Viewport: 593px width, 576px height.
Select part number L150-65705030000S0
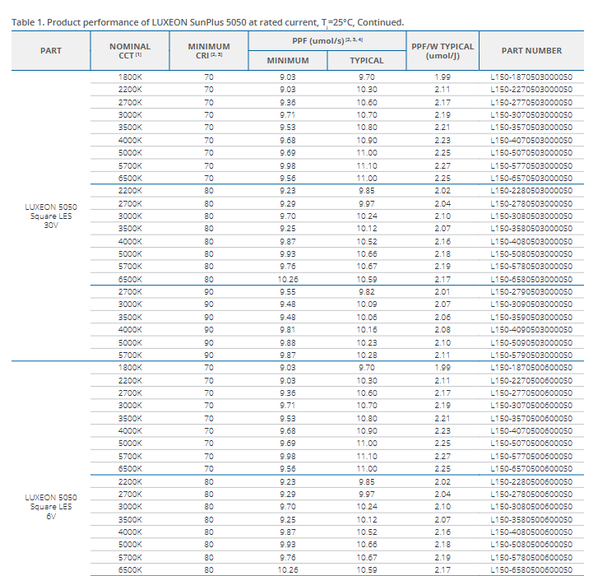tap(531, 178)
